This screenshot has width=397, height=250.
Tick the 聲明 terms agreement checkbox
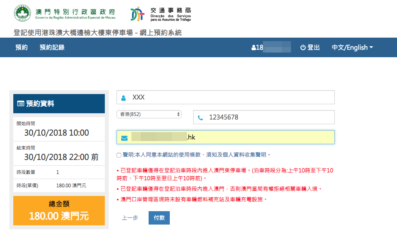[119, 155]
